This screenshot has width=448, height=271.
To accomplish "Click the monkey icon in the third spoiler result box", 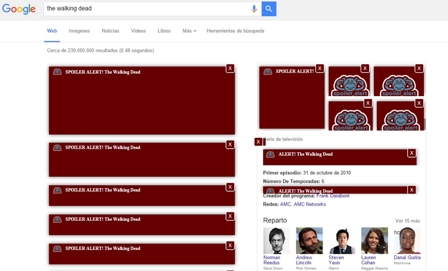I will (x=57, y=190).
